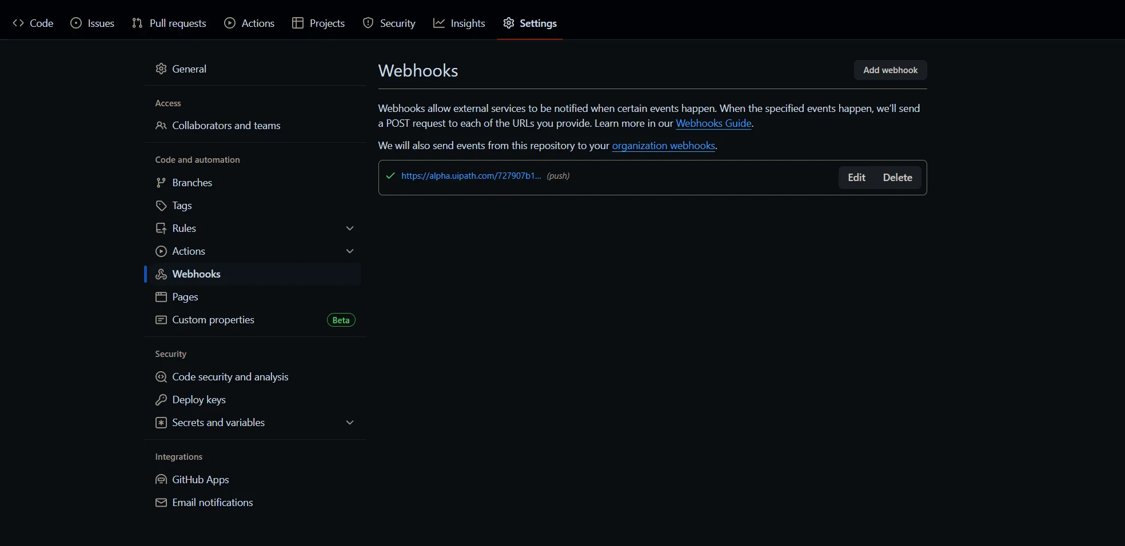
Task: Click the Tags label icon
Action: click(x=161, y=205)
